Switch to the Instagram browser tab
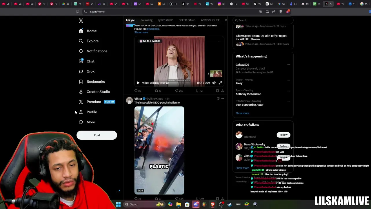Viewport: 371px width, 209px height. tap(221, 4)
